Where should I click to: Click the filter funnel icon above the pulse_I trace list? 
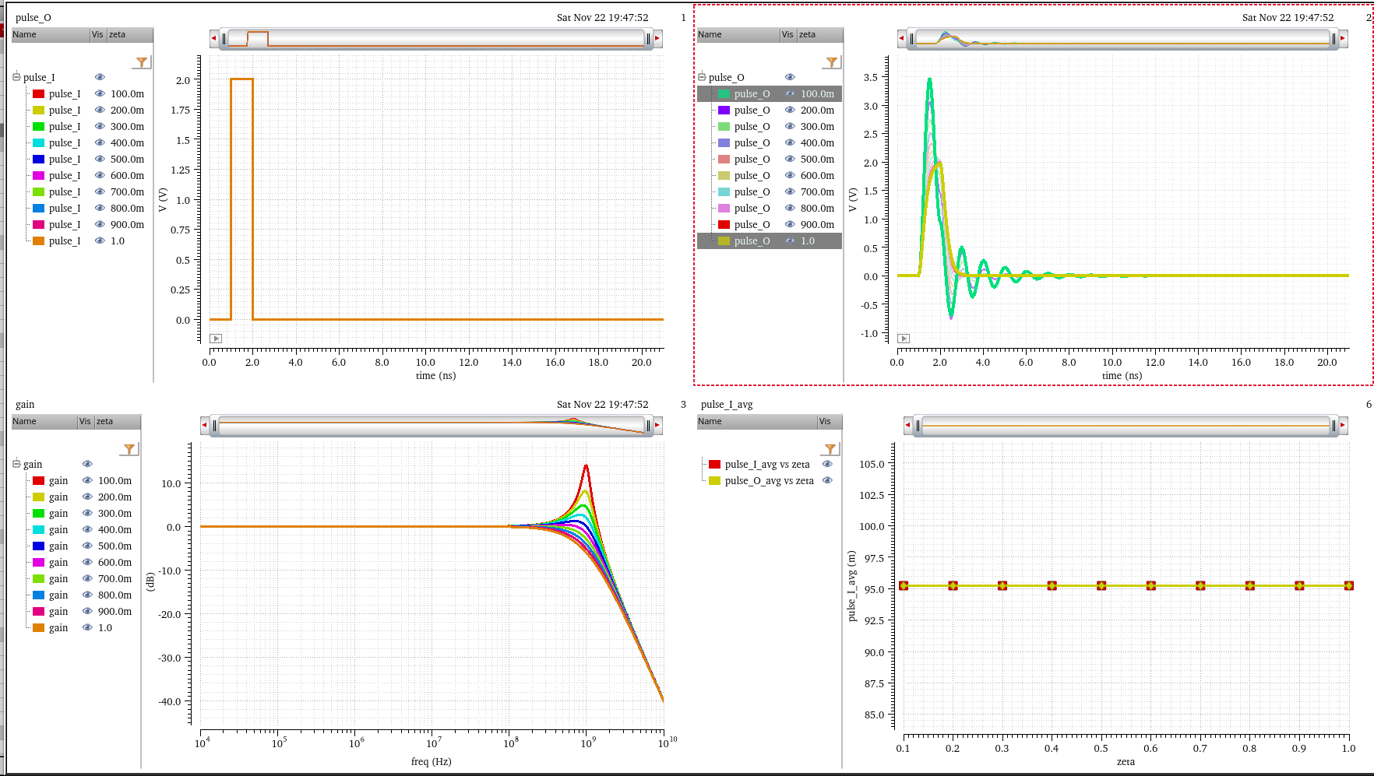click(x=141, y=62)
